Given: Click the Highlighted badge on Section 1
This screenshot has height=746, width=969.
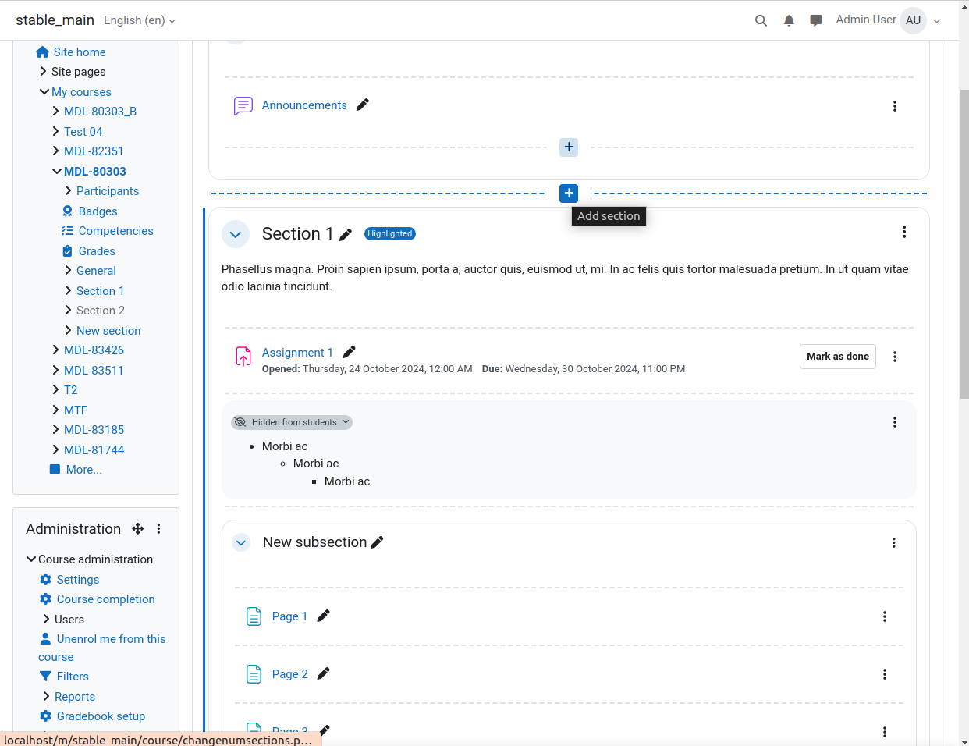Looking at the screenshot, I should pyautogui.click(x=390, y=233).
